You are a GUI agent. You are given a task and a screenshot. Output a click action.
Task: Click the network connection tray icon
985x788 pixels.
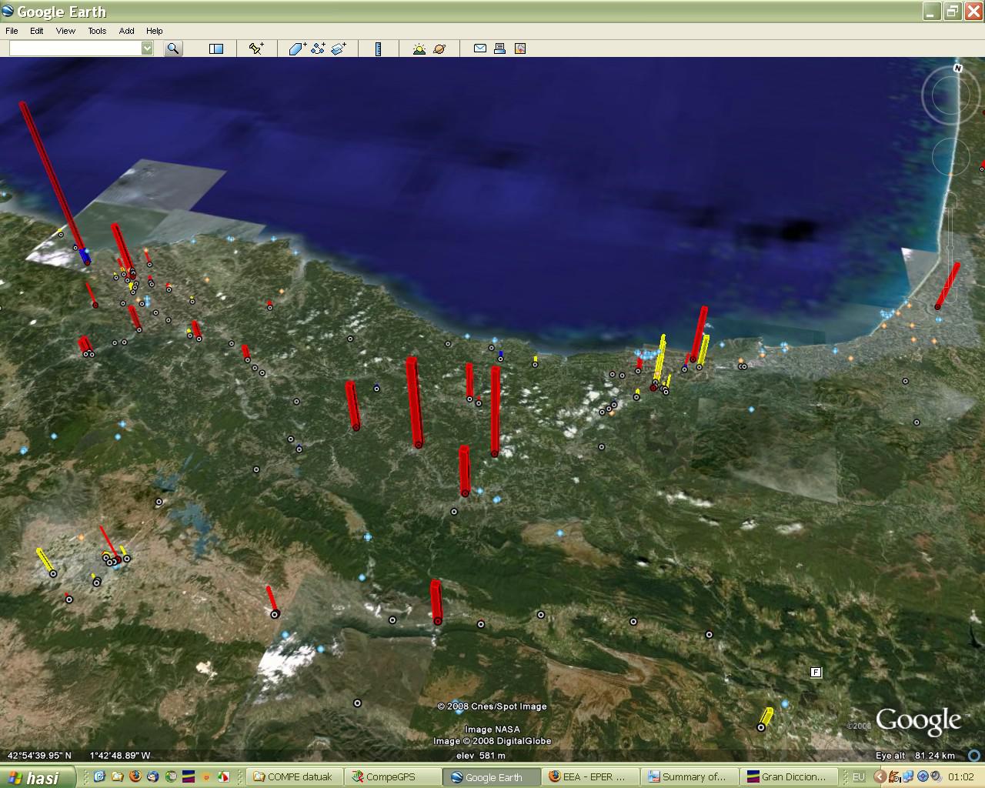coord(910,777)
